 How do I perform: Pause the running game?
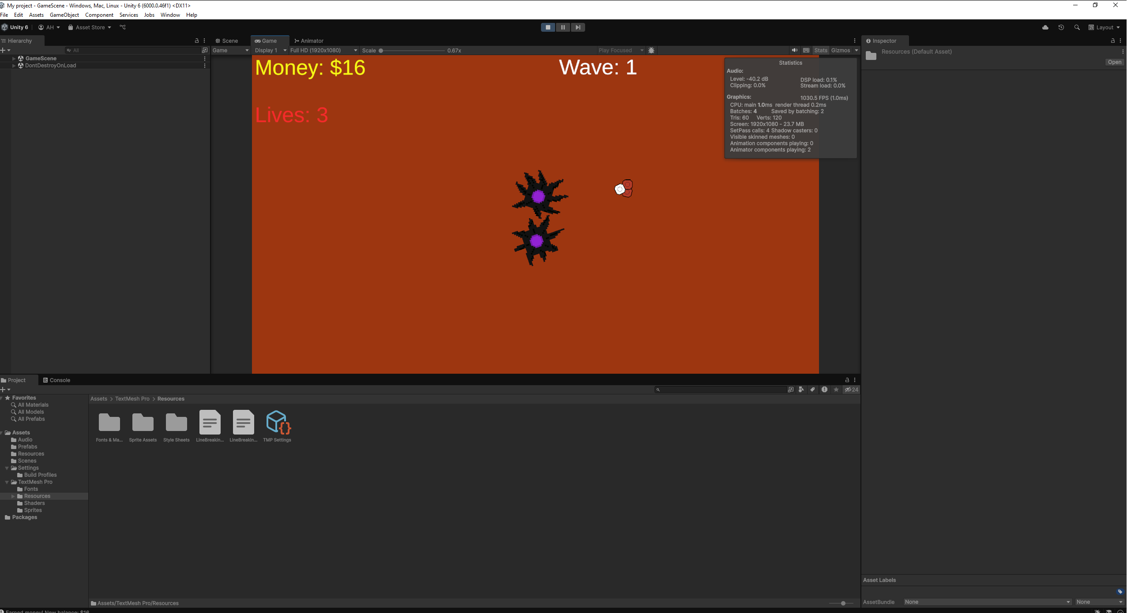(563, 27)
